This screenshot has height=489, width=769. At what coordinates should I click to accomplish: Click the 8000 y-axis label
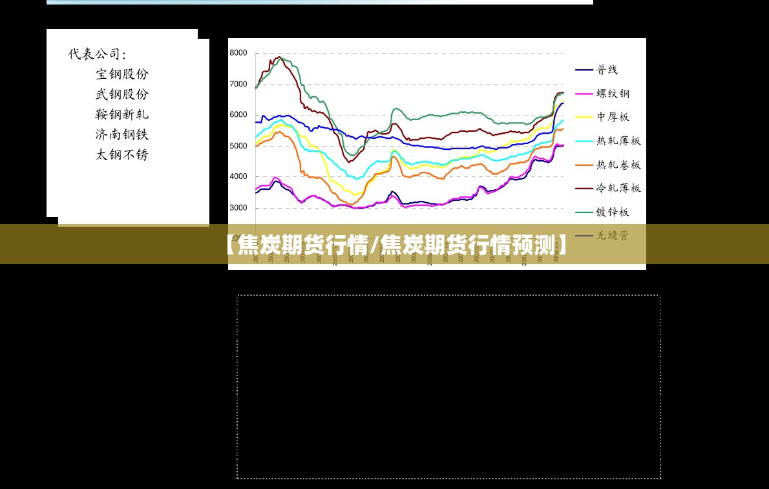pyautogui.click(x=238, y=53)
